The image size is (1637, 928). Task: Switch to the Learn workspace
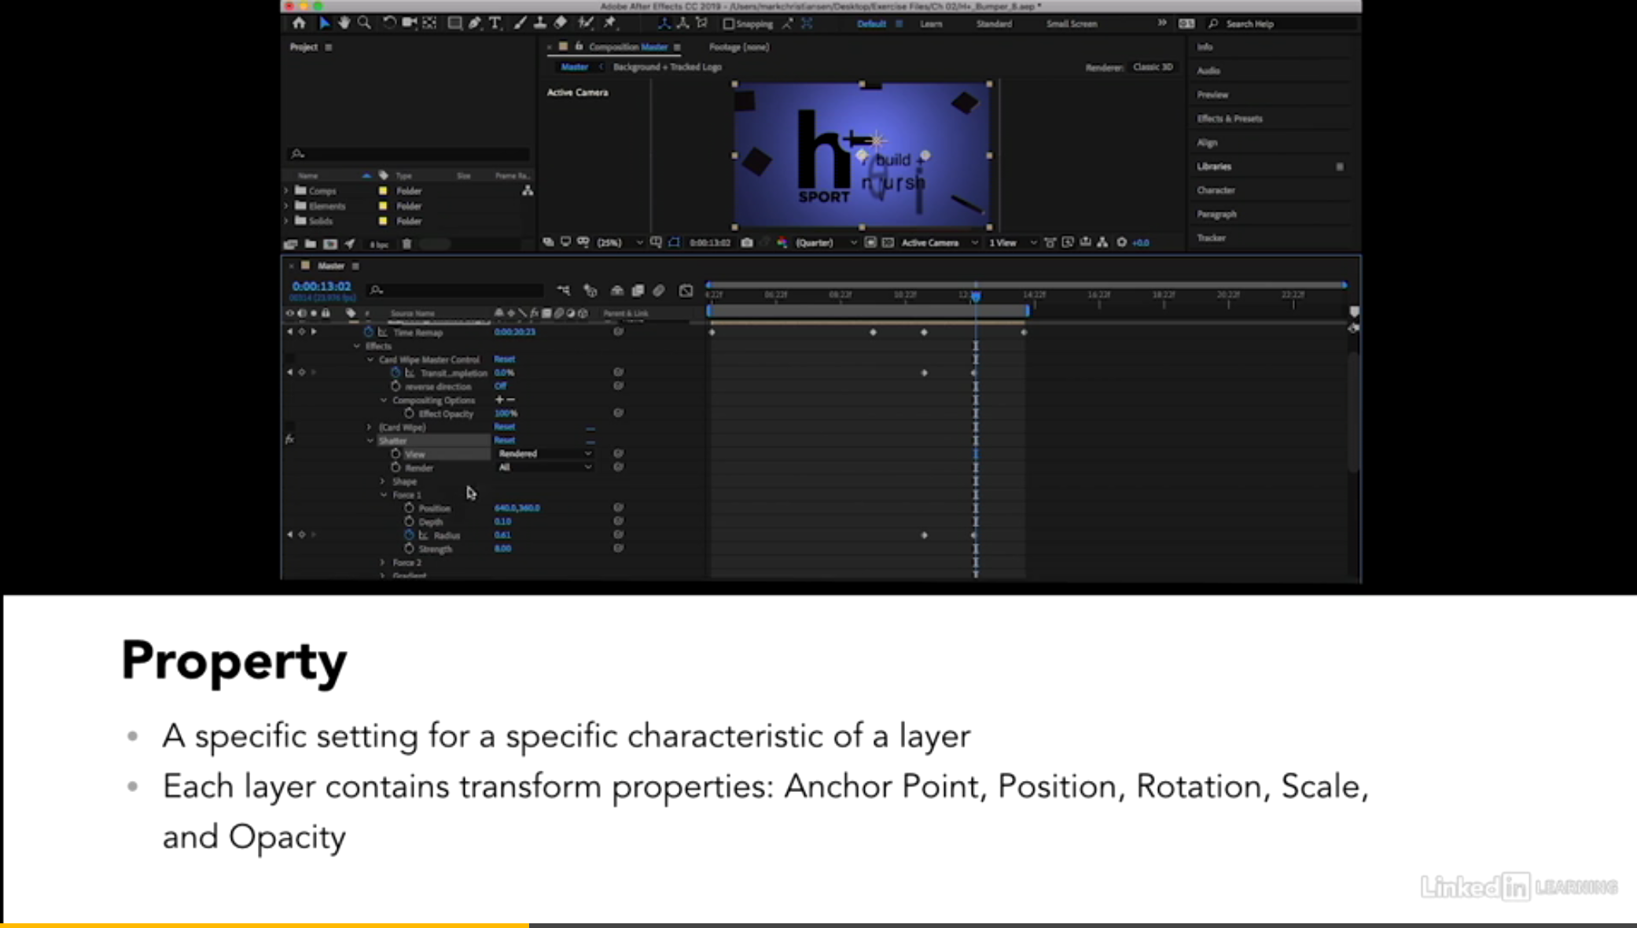click(x=931, y=24)
